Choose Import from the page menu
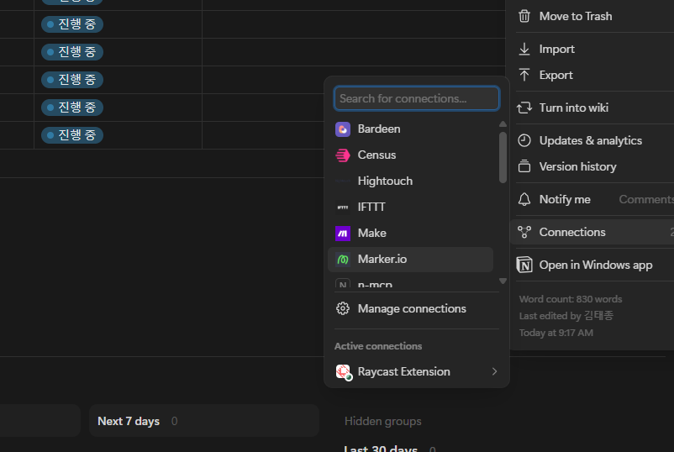This screenshot has width=674, height=452. pyautogui.click(x=592, y=49)
